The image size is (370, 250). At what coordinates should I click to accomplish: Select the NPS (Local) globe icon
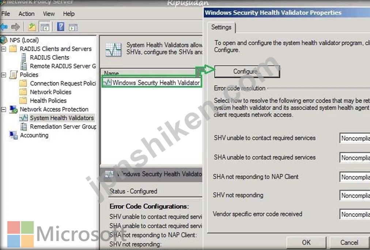(x=4, y=40)
